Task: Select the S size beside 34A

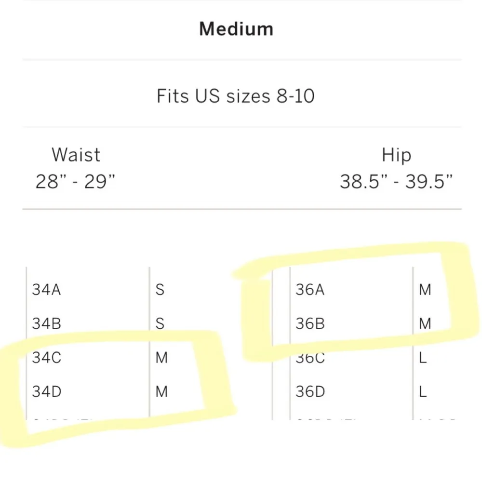Action: point(160,290)
